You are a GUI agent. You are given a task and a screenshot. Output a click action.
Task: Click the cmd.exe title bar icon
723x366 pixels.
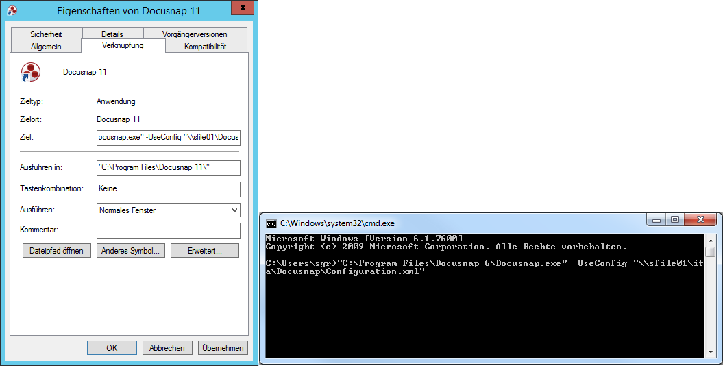[x=271, y=223]
